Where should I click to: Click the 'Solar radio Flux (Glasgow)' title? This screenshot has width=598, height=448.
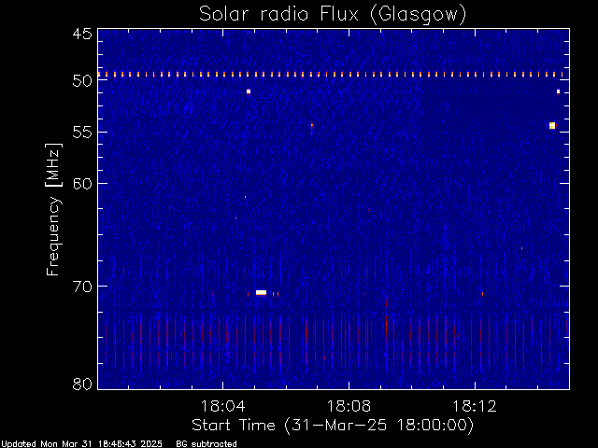click(333, 15)
